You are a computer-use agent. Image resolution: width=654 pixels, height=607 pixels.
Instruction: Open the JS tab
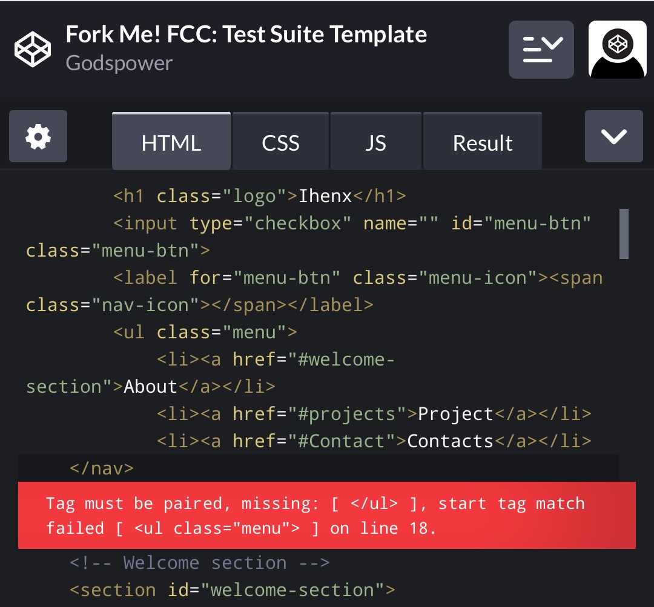pyautogui.click(x=375, y=143)
